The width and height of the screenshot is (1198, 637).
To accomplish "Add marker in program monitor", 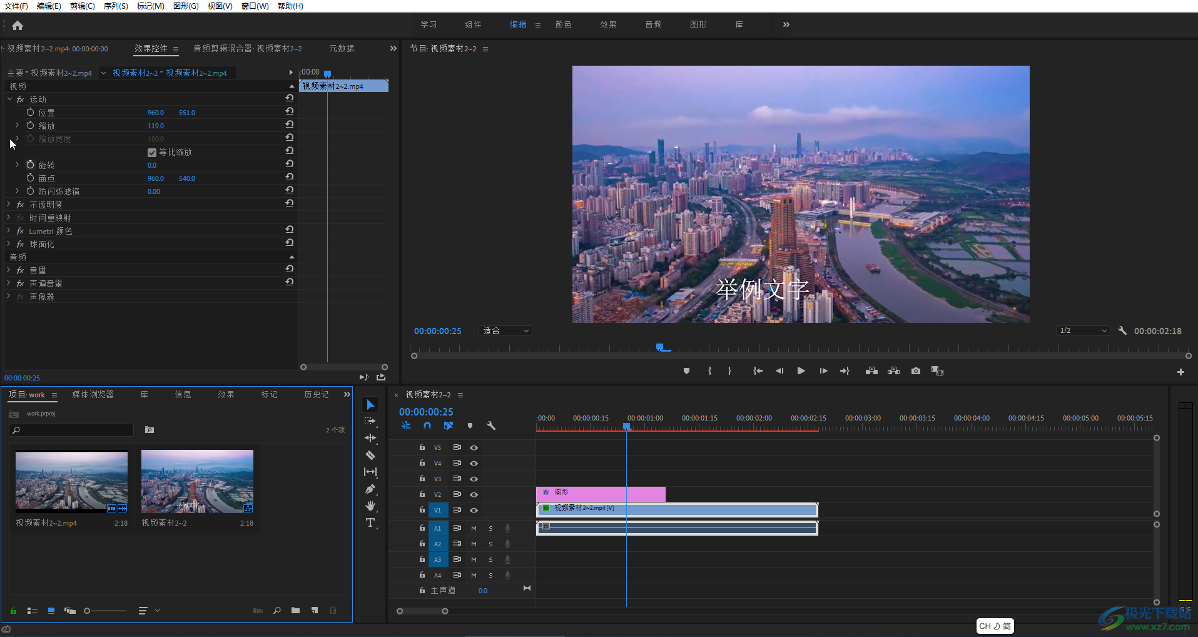I will coord(686,371).
